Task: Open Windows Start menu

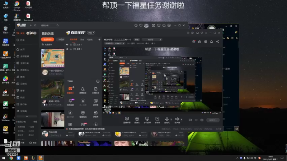Action: 4,158
